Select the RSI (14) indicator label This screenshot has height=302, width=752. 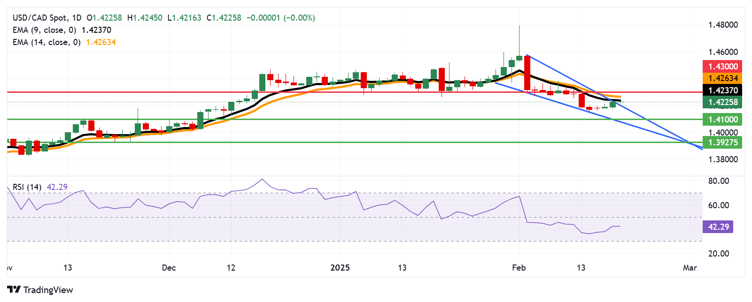27,187
